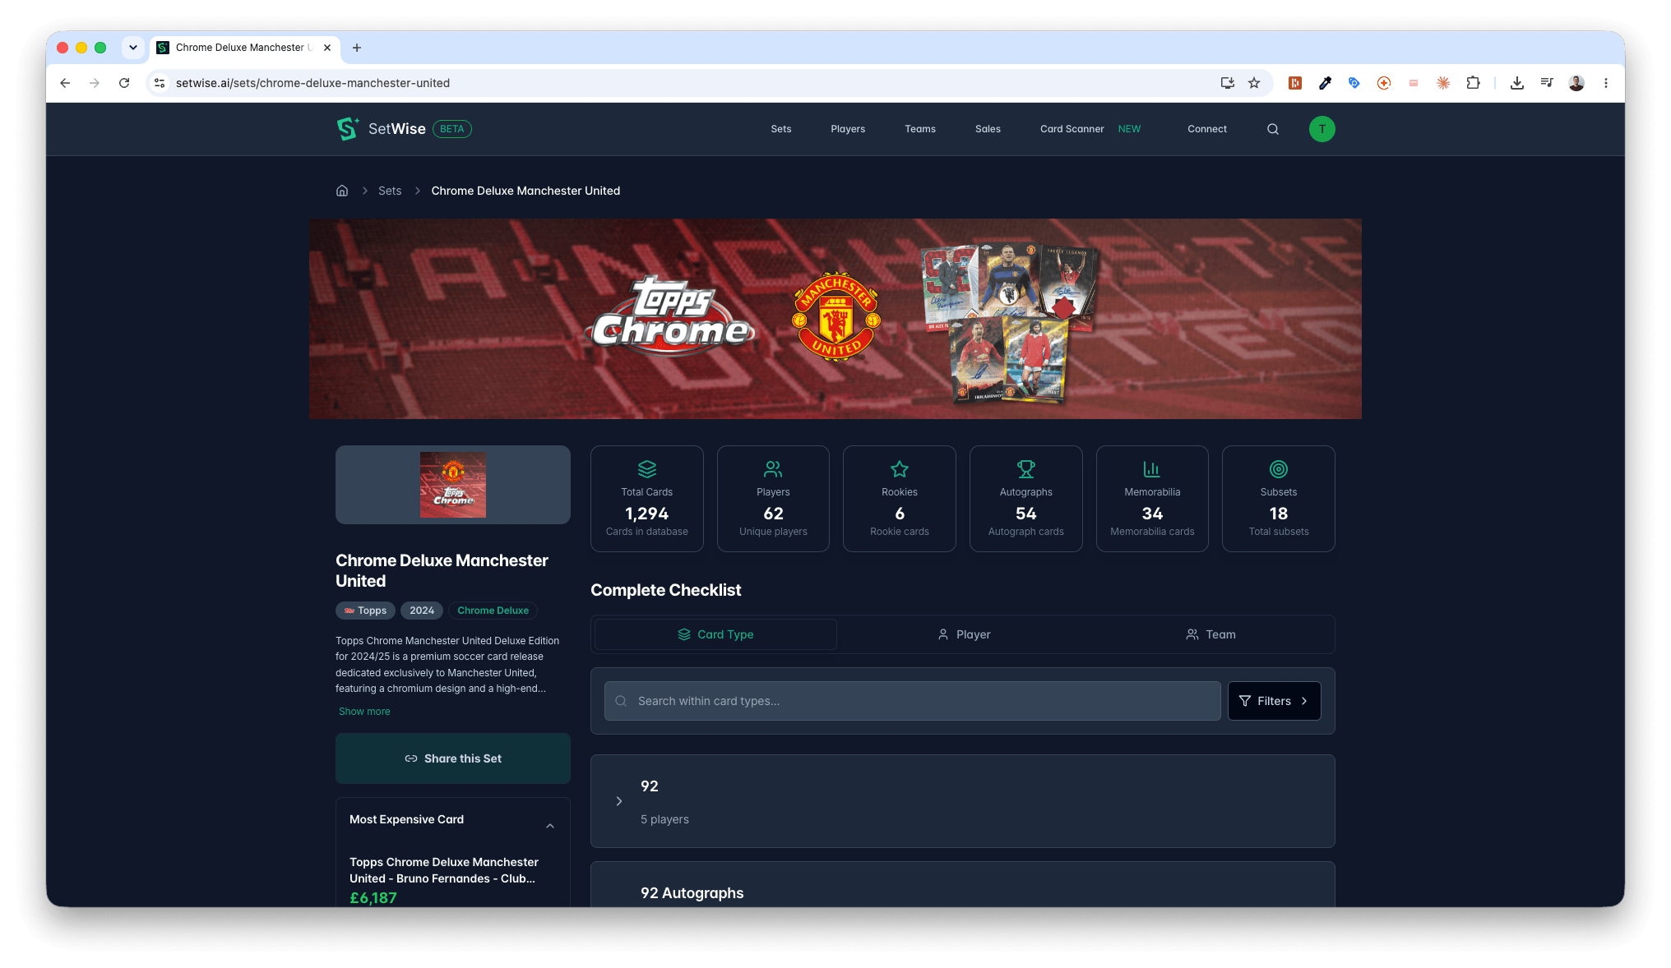This screenshot has width=1671, height=968.
Task: Click the Chrome profile avatar icon
Action: click(x=1576, y=83)
